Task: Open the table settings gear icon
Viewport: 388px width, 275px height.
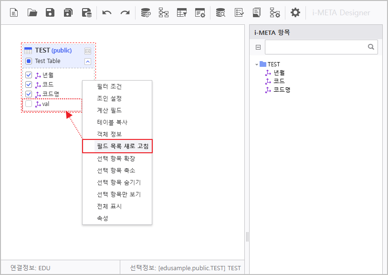Action: pyautogui.click(x=200, y=12)
